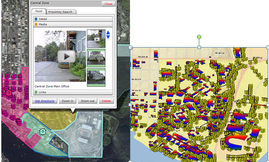Click the blue up arrow beside thumbnails
The height and width of the screenshot is (162, 269).
click(x=108, y=33)
